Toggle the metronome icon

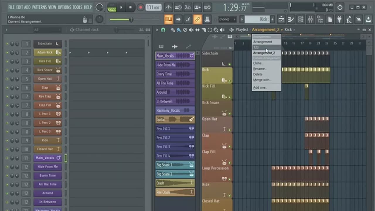point(168,7)
